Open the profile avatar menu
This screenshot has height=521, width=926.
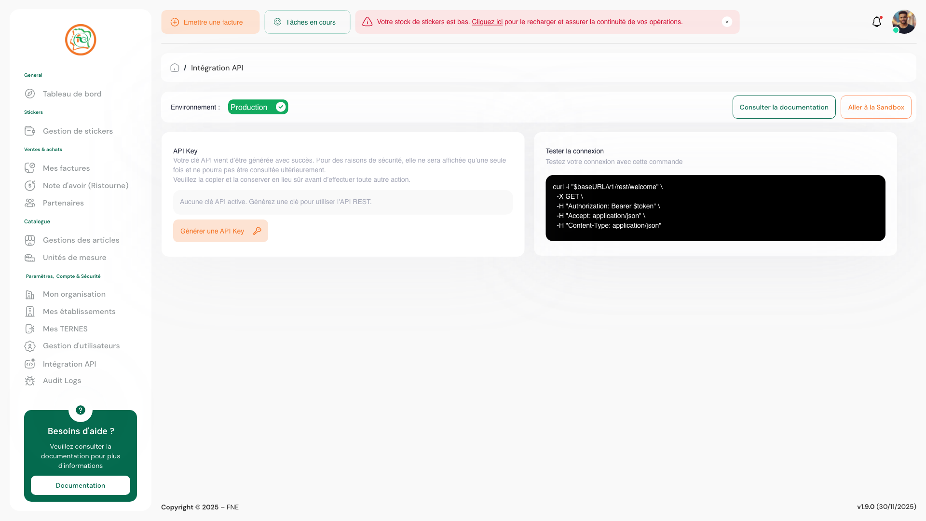[904, 22]
